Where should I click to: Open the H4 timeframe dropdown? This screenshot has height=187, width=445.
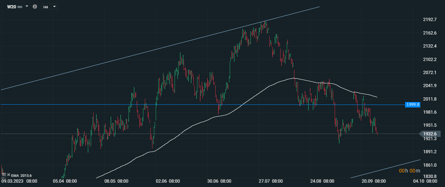coord(50,7)
